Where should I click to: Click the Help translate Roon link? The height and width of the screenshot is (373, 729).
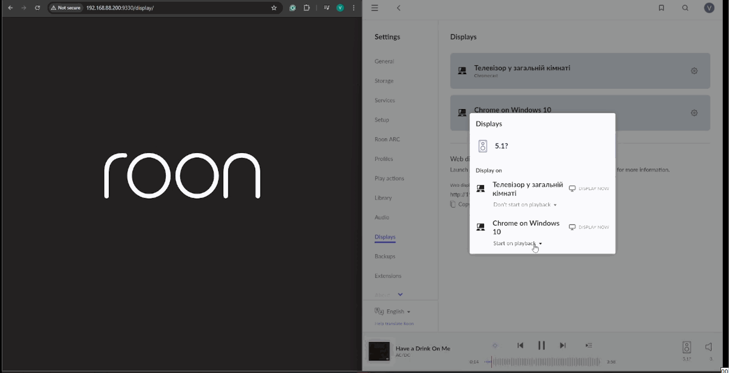(394, 324)
